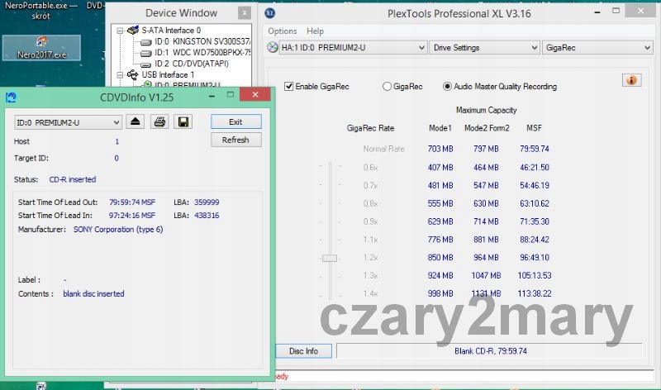
Task: Collapse the USB Interface 1 tree
Action: click(120, 75)
